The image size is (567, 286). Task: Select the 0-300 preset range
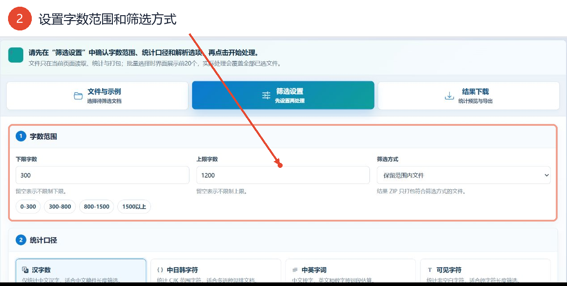(x=28, y=207)
